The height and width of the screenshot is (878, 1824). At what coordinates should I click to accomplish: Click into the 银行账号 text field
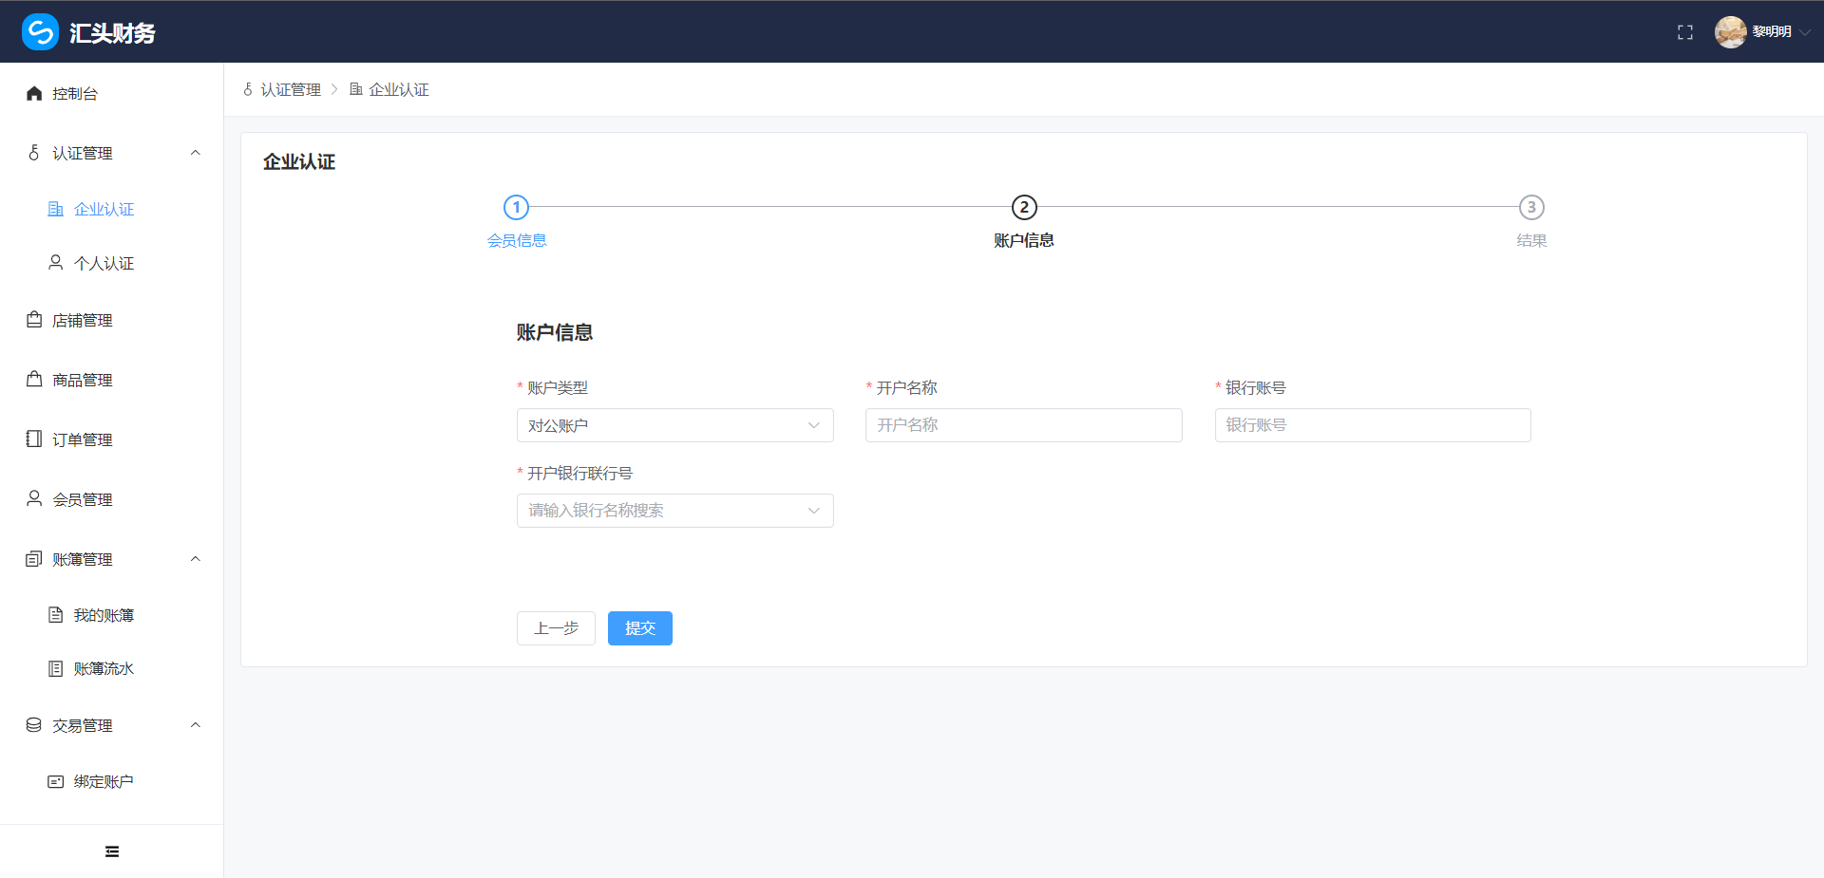[1372, 425]
